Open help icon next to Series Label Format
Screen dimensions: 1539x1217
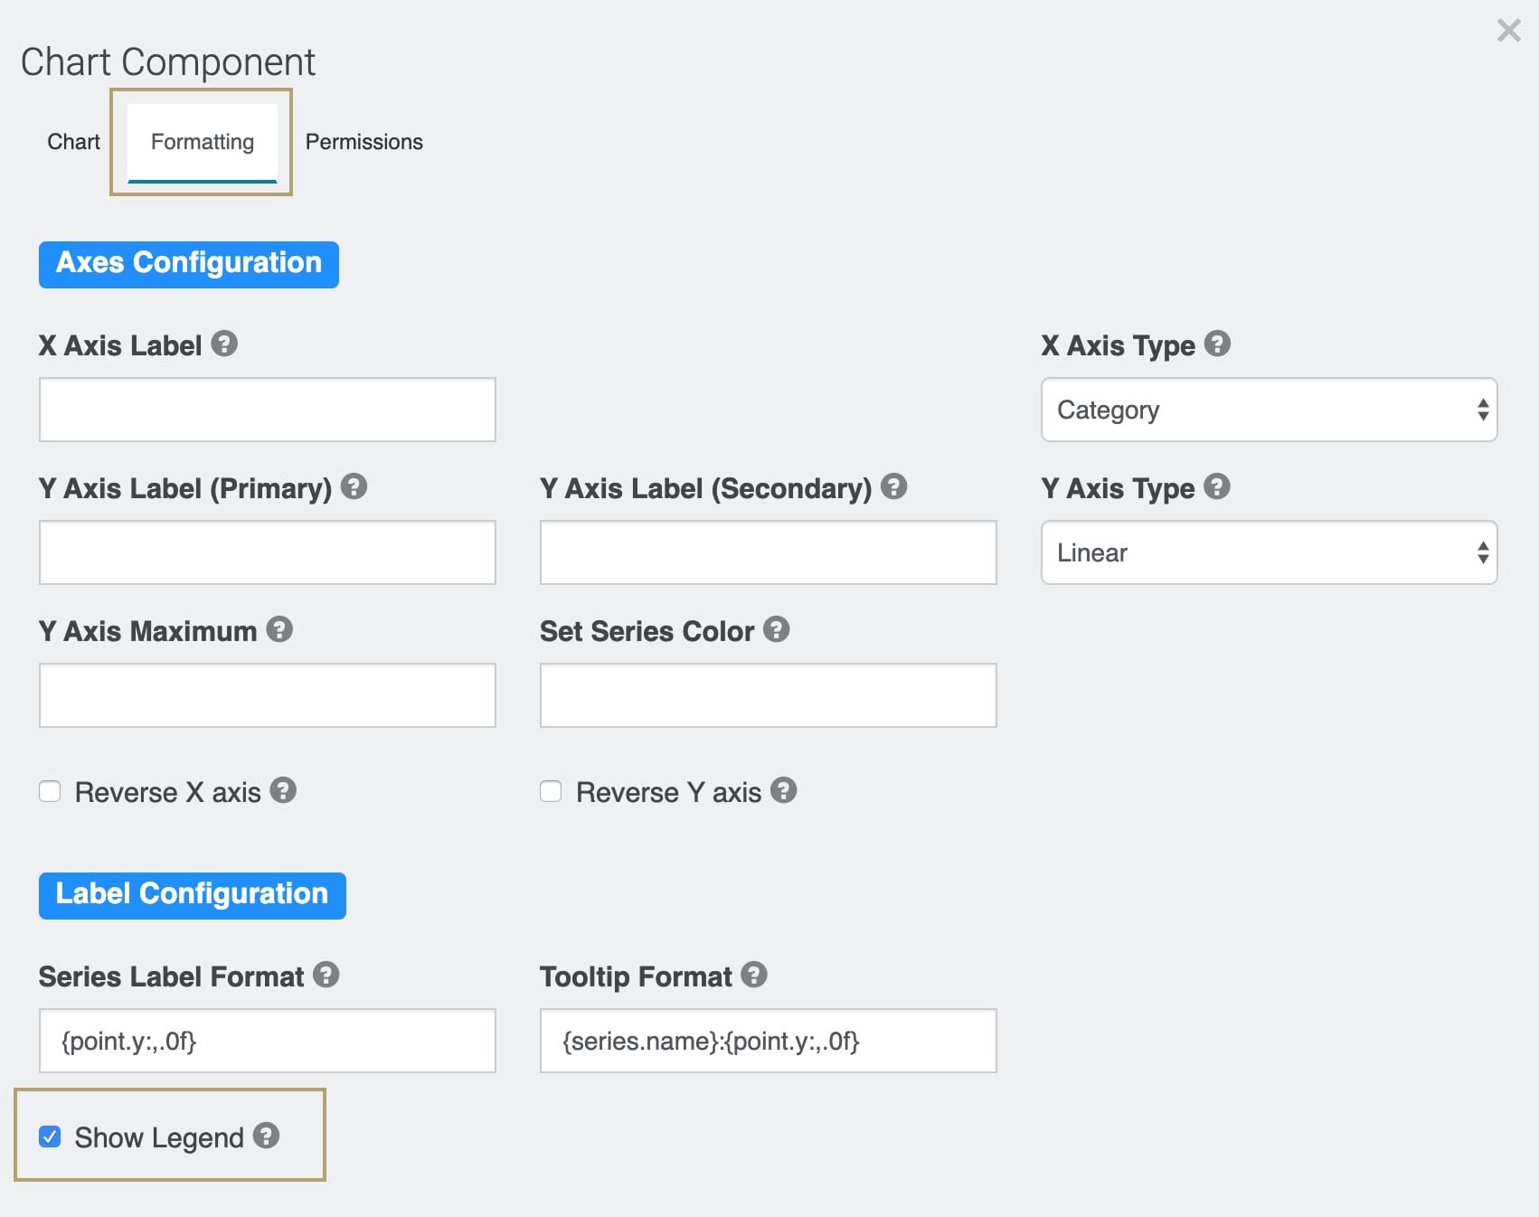click(326, 975)
